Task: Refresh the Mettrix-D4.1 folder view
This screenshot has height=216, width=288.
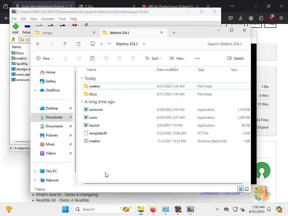Action: (x=78, y=44)
